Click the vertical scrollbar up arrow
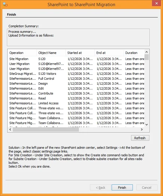 [x=147, y=52]
